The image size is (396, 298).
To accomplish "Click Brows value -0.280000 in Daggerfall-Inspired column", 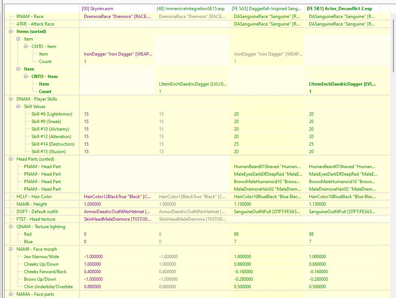I will [x=267, y=279].
